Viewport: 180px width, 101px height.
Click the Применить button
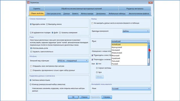click(x=96, y=97)
